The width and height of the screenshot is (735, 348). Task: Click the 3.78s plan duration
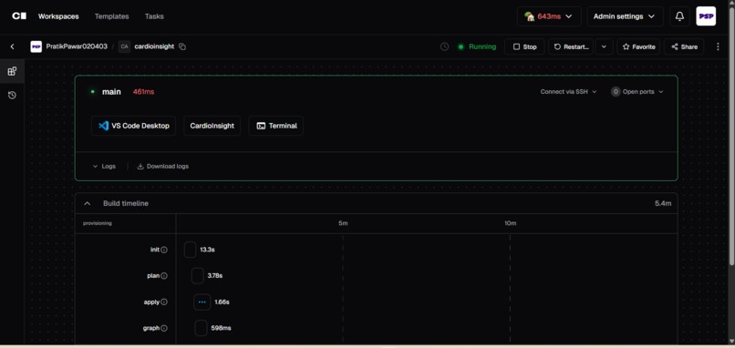click(x=214, y=276)
